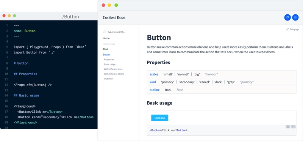Viewport: 303px width, 141px height.
Task: Click 'name: Button' line in editor window
Action: tap(25, 31)
